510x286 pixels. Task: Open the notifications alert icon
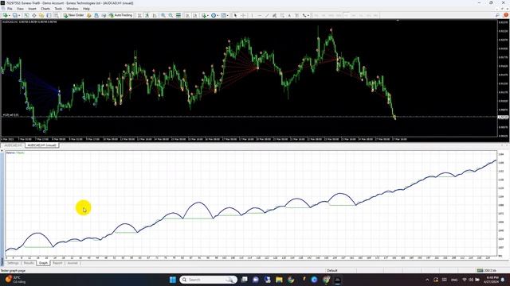point(506,15)
